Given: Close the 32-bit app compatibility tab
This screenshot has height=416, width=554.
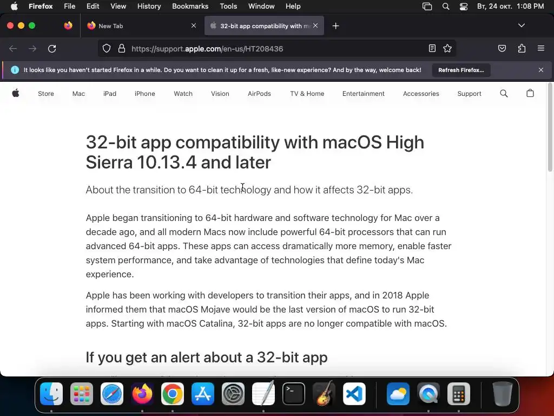Looking at the screenshot, I should click(x=315, y=25).
